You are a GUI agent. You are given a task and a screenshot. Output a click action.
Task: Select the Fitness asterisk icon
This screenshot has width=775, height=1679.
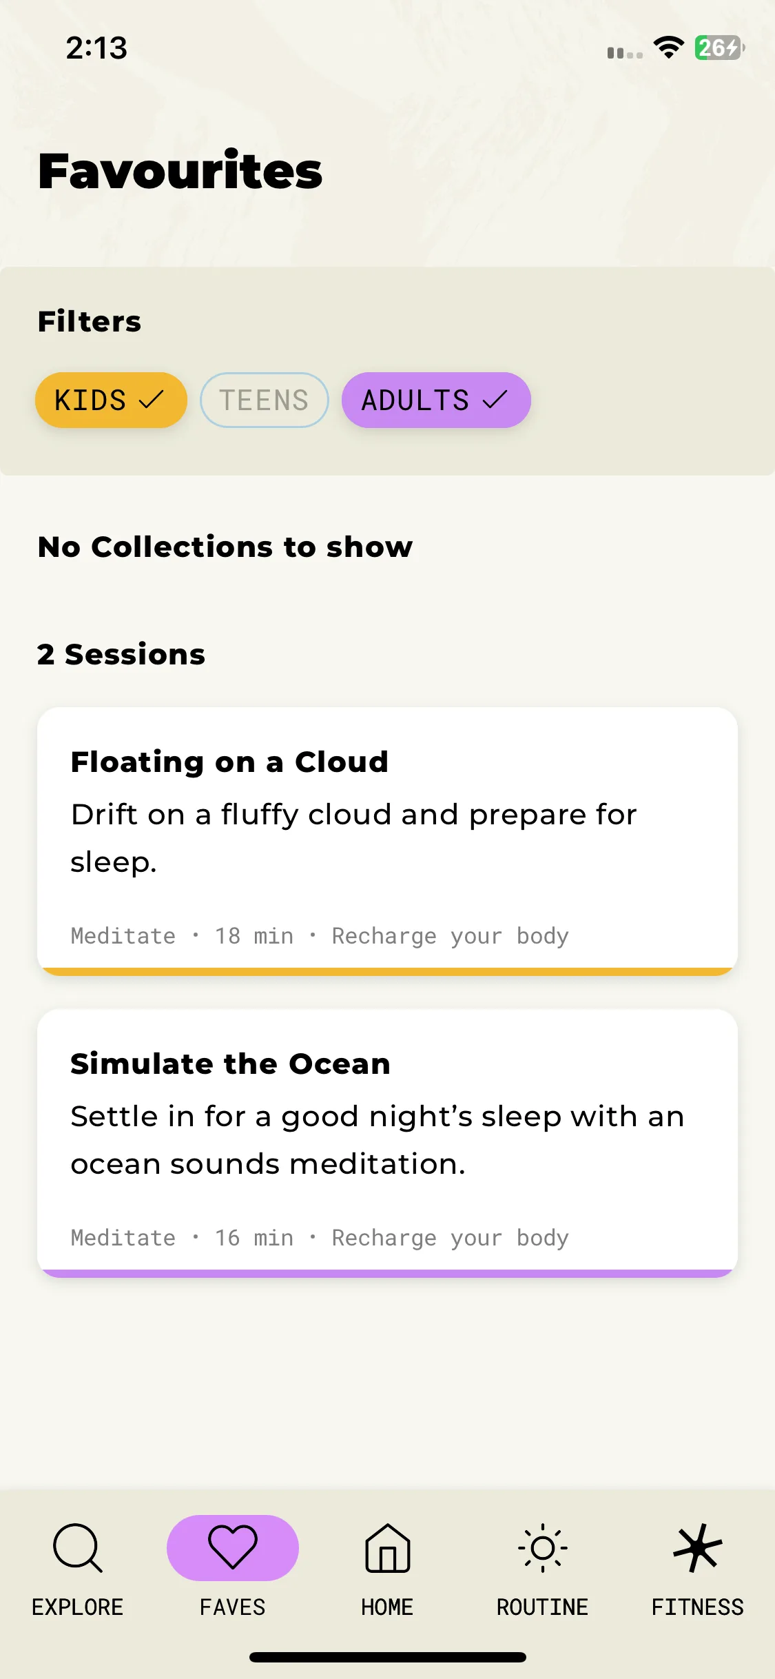coord(698,1548)
